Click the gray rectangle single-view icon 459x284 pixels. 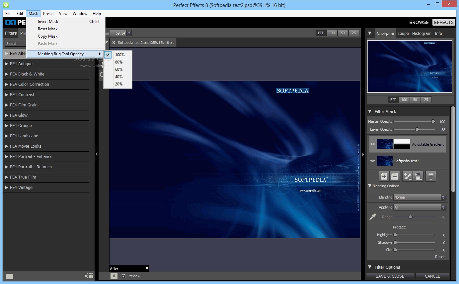(10, 276)
